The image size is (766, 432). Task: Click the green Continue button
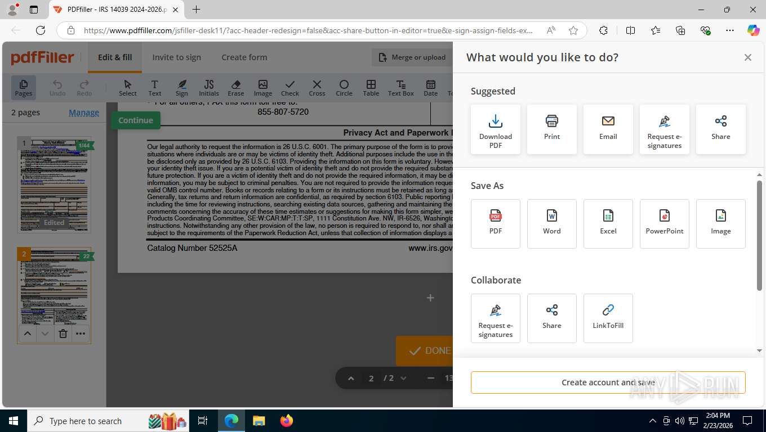tap(136, 120)
